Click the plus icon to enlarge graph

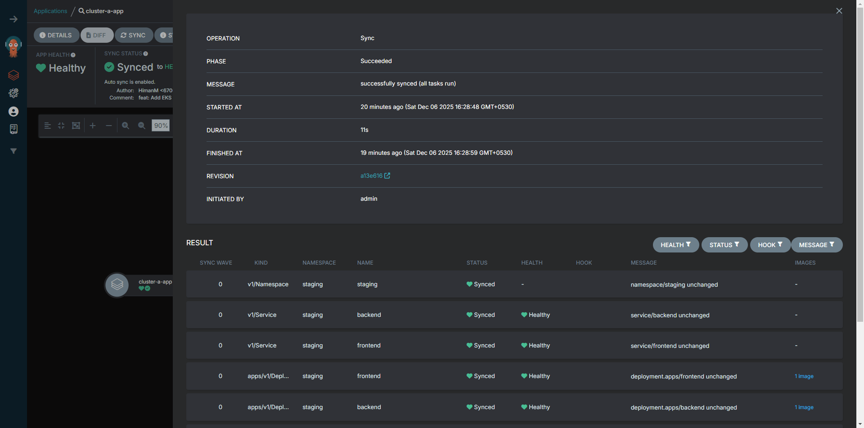93,126
